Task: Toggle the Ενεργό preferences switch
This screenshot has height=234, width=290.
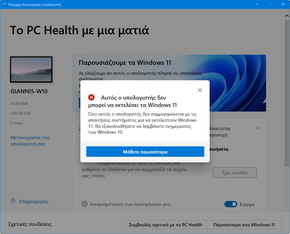Action: point(231,204)
